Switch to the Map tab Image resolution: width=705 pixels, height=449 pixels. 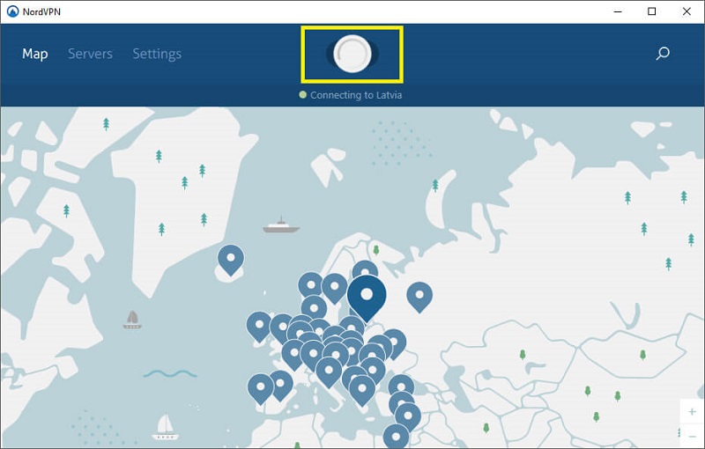coord(35,54)
